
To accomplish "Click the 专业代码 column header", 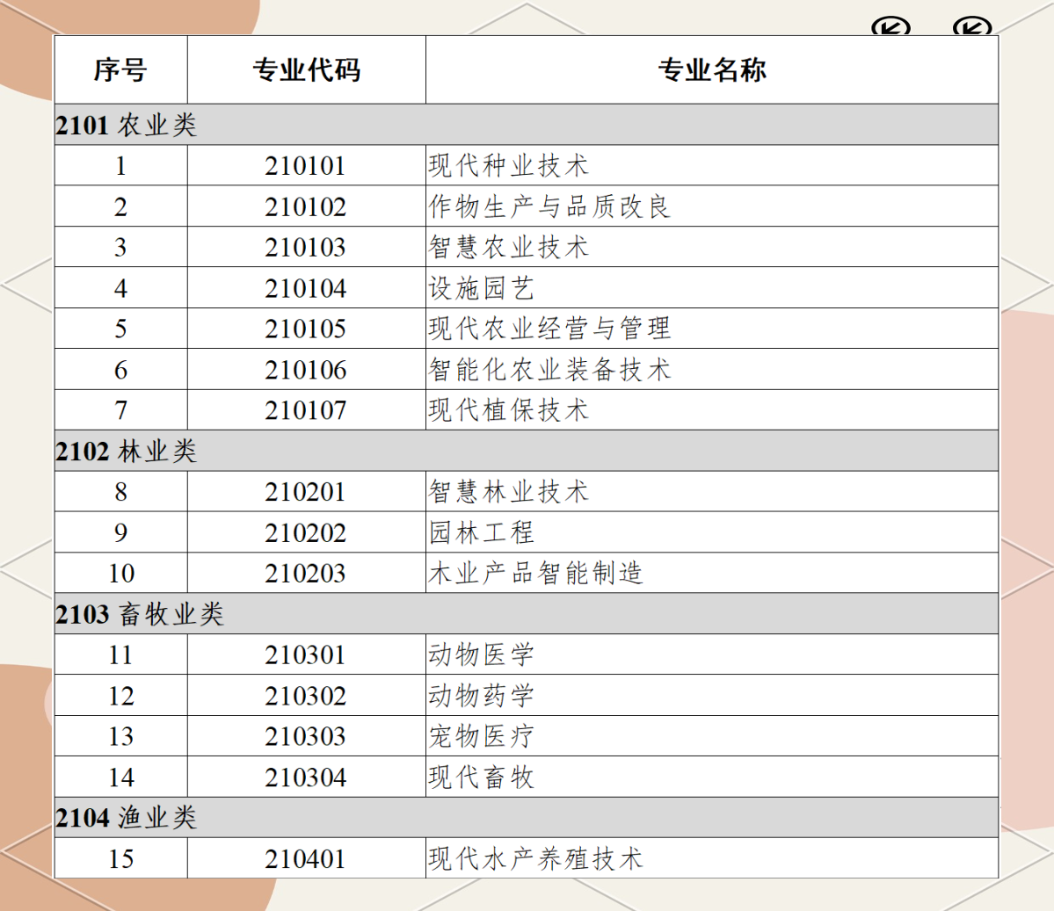I will click(x=307, y=70).
